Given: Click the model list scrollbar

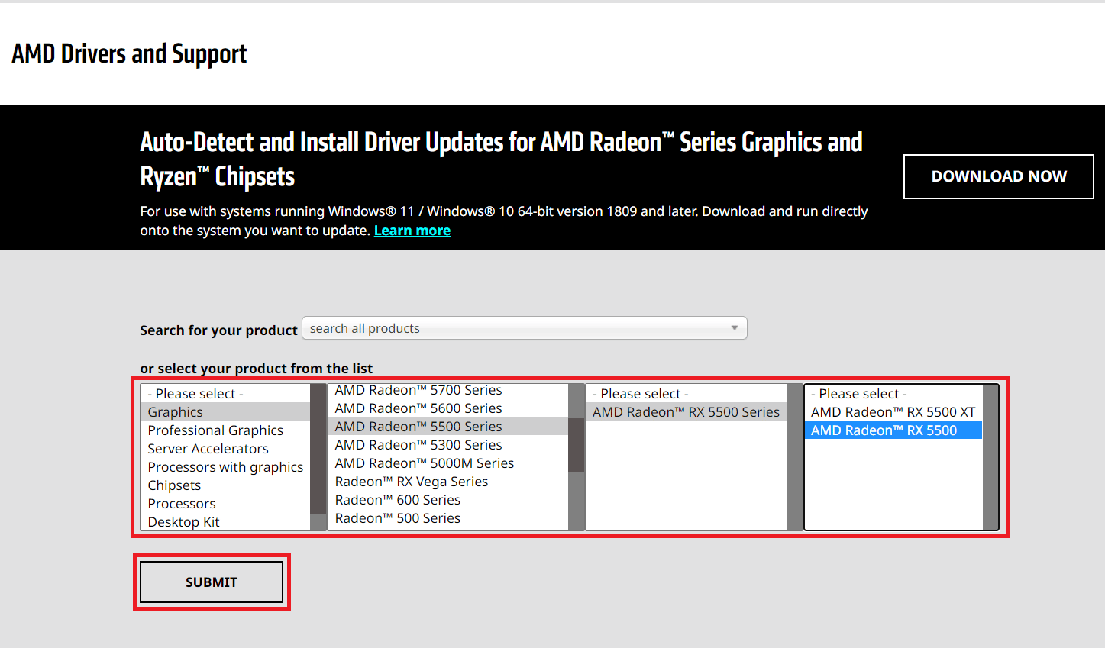Looking at the screenshot, I should click(x=990, y=457).
